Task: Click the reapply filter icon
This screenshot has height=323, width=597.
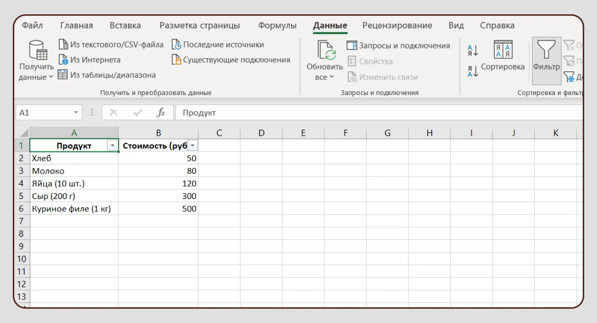Action: tap(569, 61)
